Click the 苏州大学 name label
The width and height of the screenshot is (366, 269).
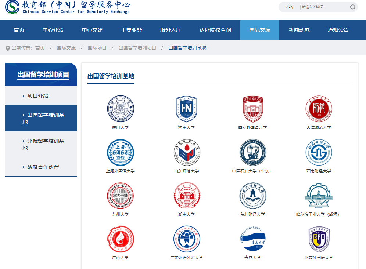tap(121, 214)
